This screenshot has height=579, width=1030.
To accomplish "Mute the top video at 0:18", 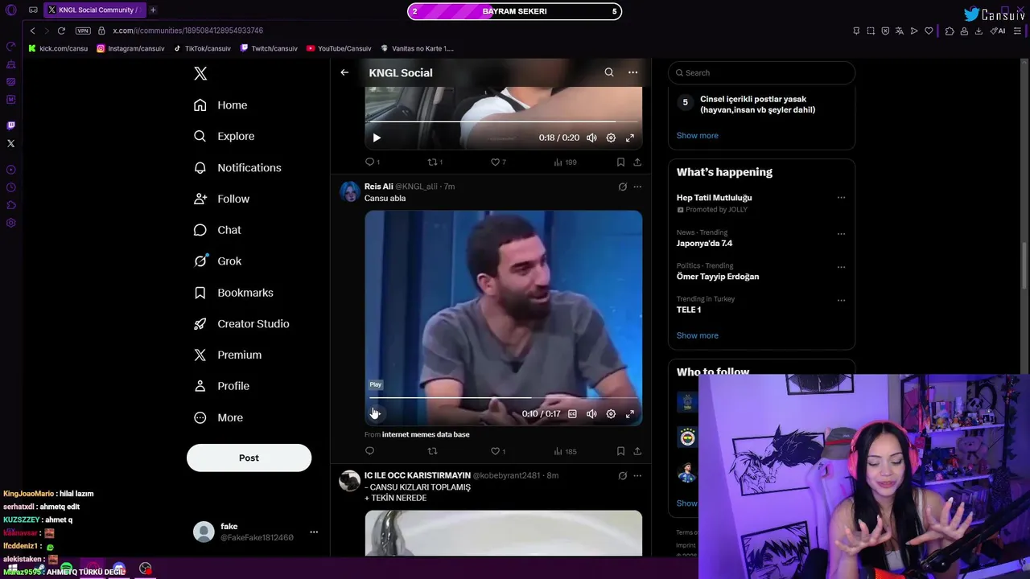I will (x=591, y=138).
